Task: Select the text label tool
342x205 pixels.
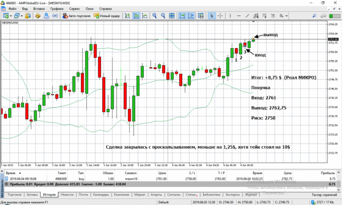Action: click(x=273, y=16)
